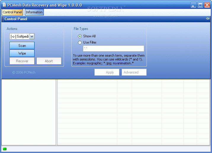Open the Advanced options button

134,72
